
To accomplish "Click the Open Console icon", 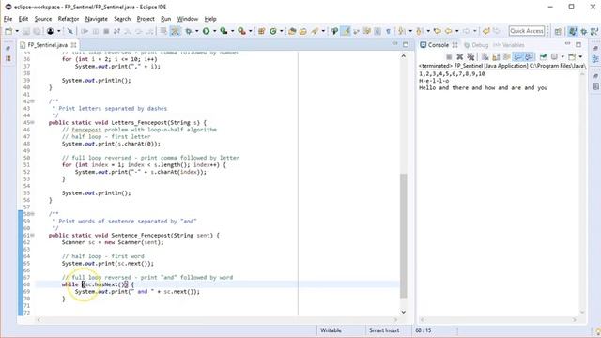I will [572, 56].
